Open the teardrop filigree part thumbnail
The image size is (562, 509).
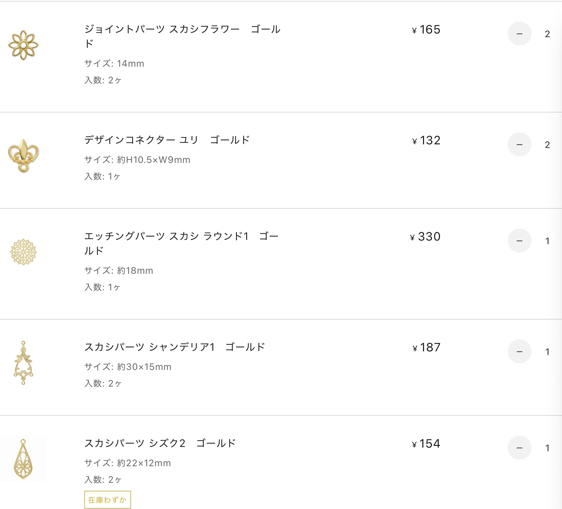tap(23, 459)
